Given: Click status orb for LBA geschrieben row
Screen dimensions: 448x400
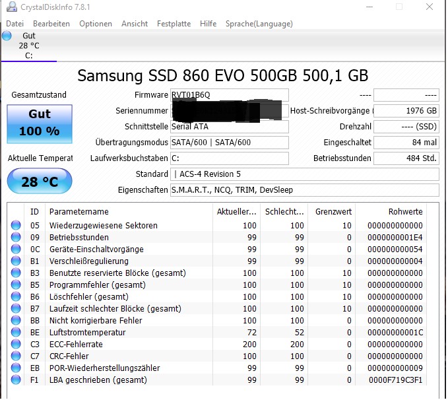Looking at the screenshot, I should pos(16,380).
